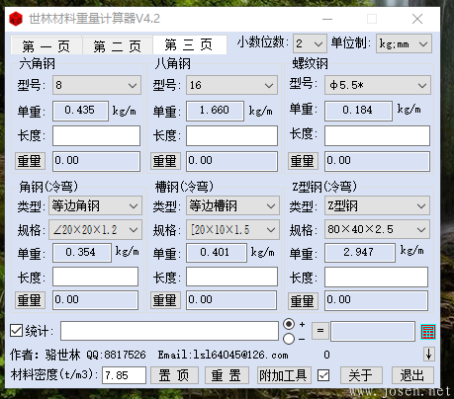Open 附加工具 button
454x399 pixels.
[284, 375]
